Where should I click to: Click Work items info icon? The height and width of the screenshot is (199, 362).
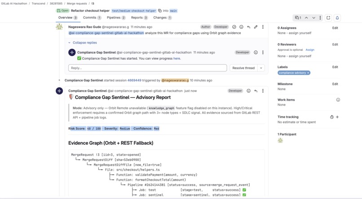pos(338,100)
